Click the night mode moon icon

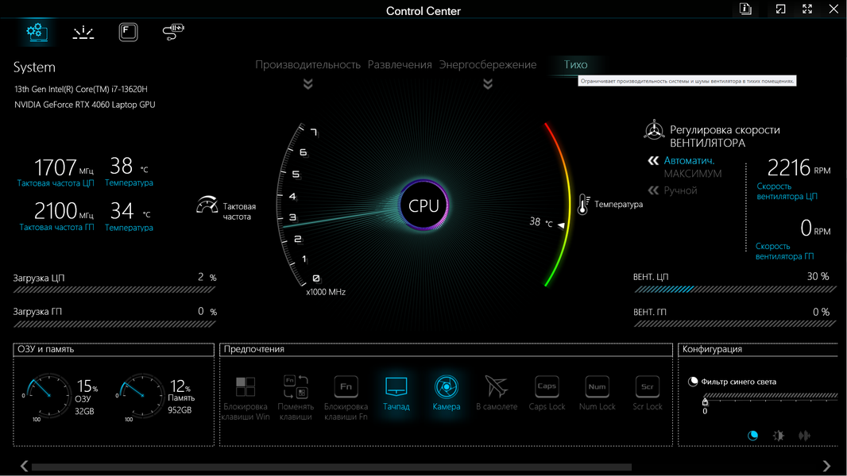point(752,436)
